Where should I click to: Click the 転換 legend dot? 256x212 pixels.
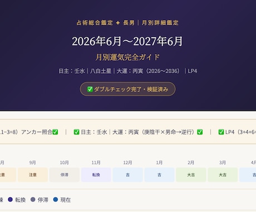coord(11,200)
